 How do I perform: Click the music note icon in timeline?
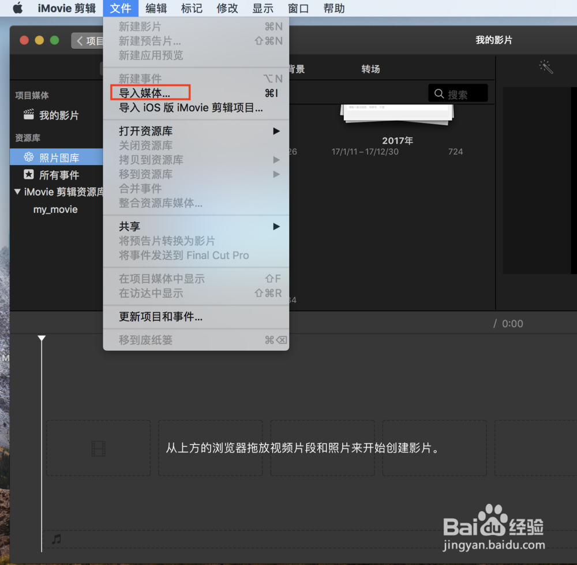point(57,539)
